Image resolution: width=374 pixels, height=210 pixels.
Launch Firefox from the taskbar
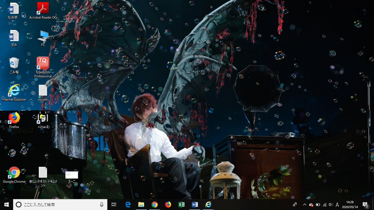(168, 204)
